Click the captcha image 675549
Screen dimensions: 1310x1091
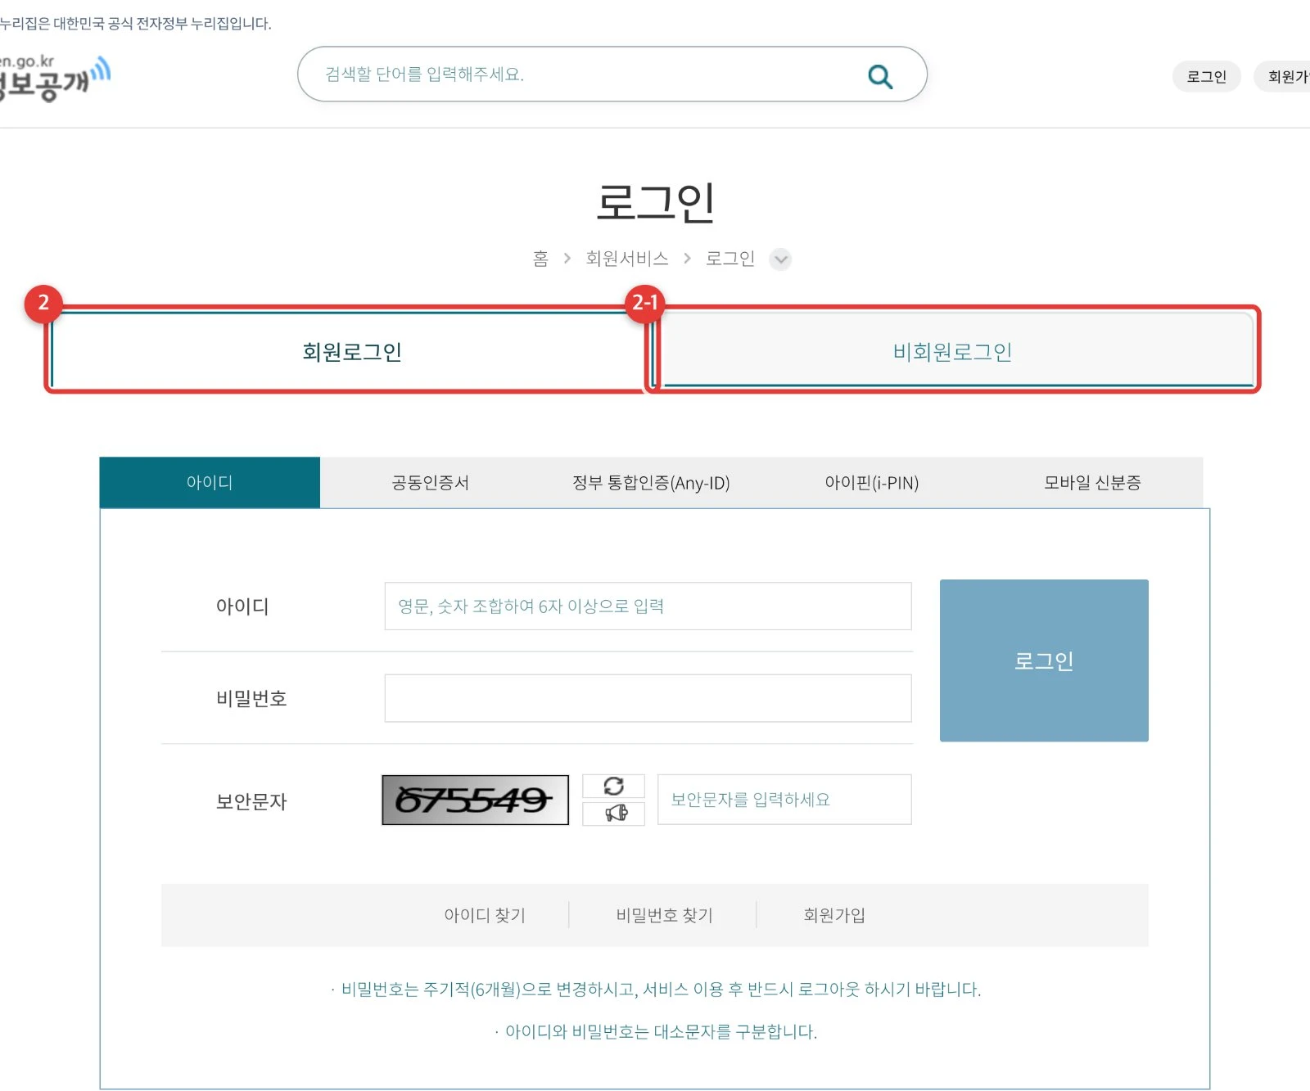[475, 800]
